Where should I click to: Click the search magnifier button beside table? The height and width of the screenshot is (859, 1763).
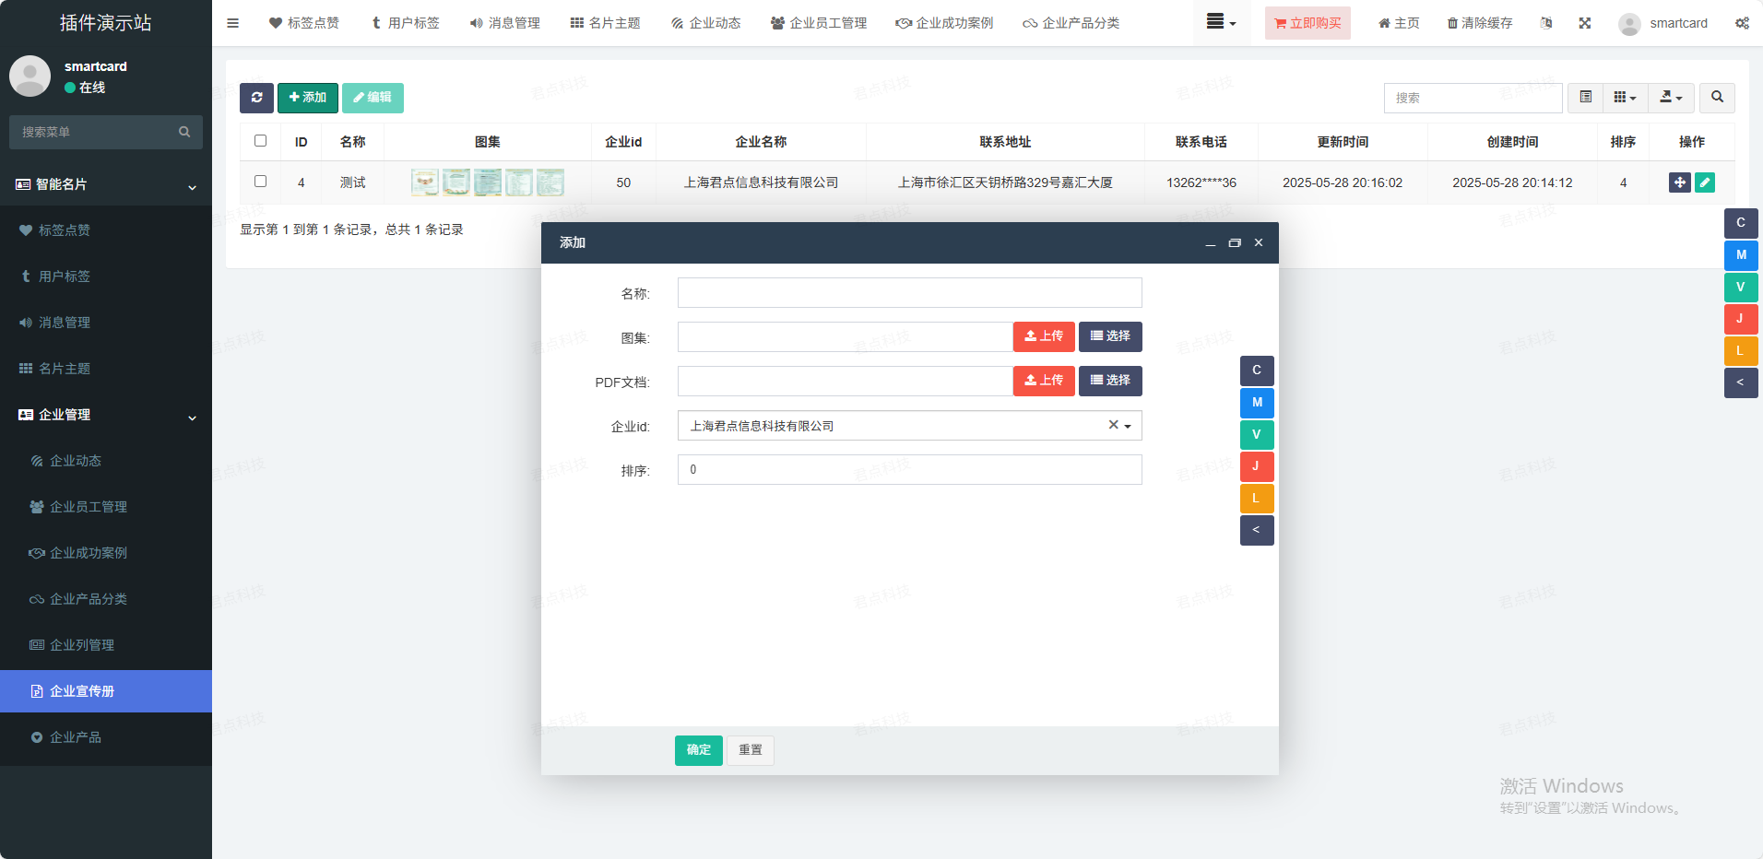[x=1717, y=98]
